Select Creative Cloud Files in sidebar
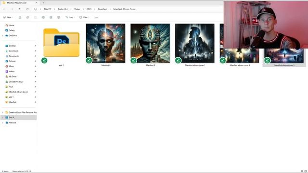 [21, 112]
